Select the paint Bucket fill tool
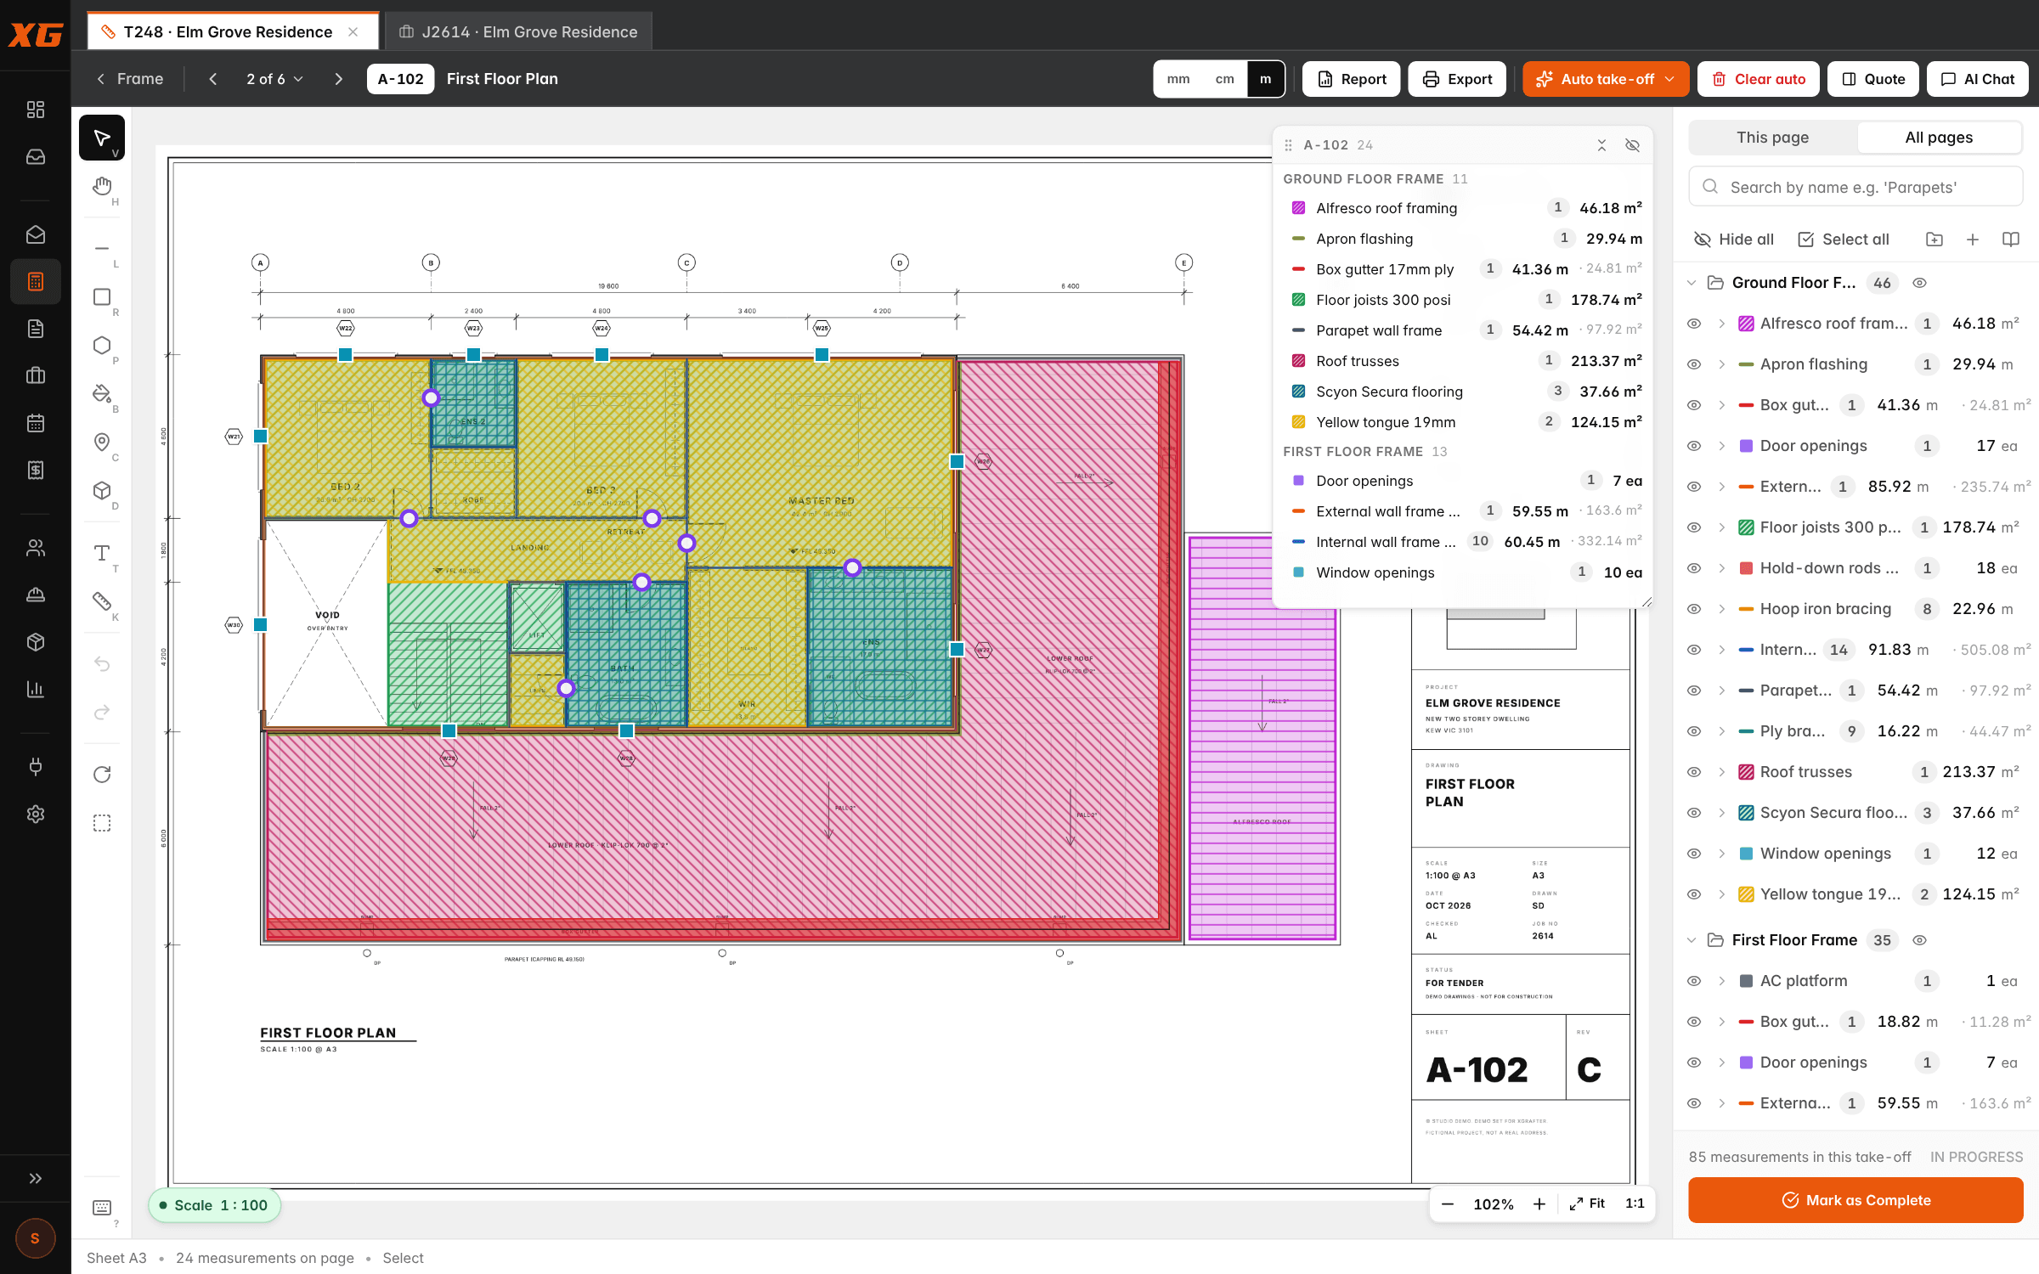Image resolution: width=2039 pixels, height=1274 pixels. click(x=102, y=393)
